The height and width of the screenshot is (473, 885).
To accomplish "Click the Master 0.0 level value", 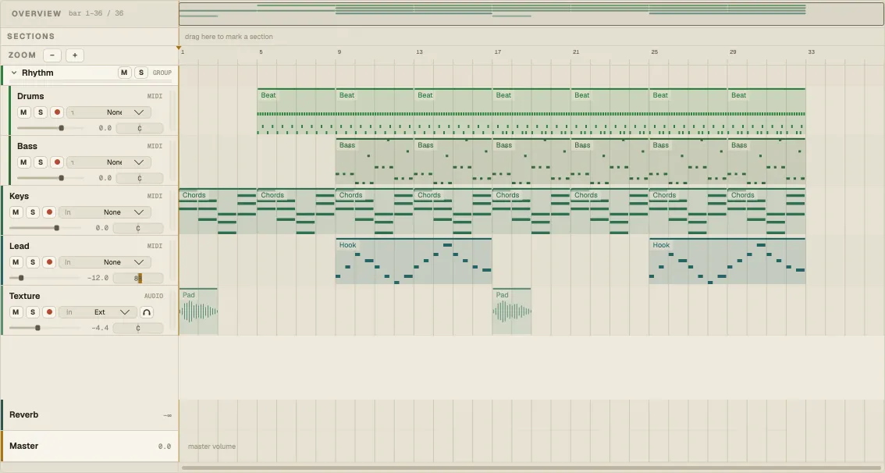I will click(x=164, y=446).
